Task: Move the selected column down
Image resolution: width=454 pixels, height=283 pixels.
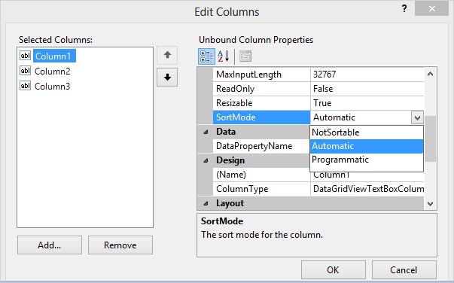Action: (167, 78)
